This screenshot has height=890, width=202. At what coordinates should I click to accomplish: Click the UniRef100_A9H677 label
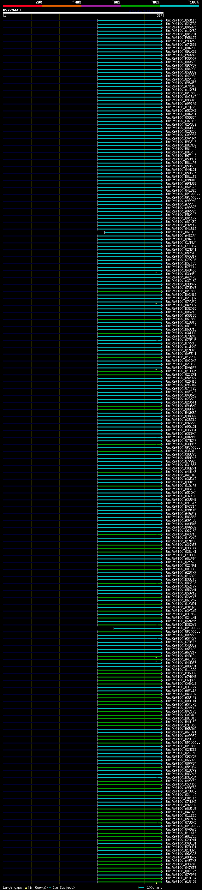181,857
